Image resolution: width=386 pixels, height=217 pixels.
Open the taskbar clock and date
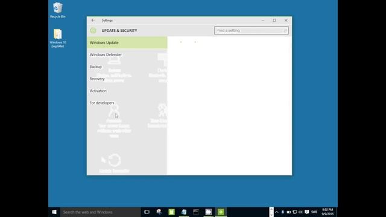pos(327,212)
